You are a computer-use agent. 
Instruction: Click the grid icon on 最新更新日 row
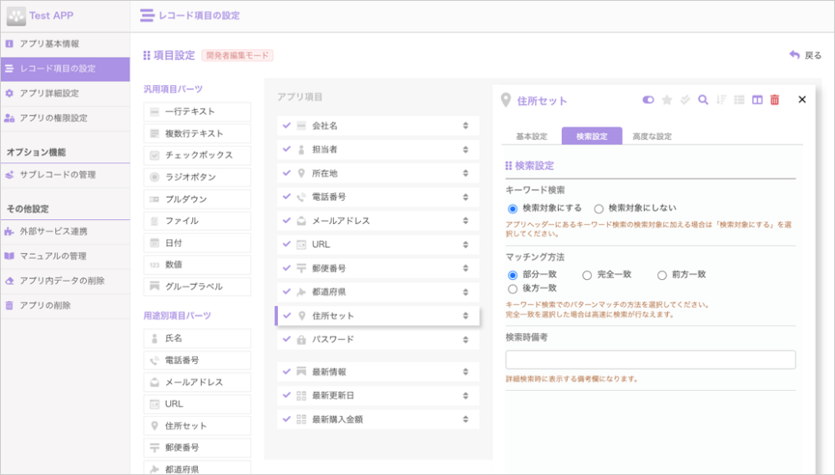[x=301, y=396]
